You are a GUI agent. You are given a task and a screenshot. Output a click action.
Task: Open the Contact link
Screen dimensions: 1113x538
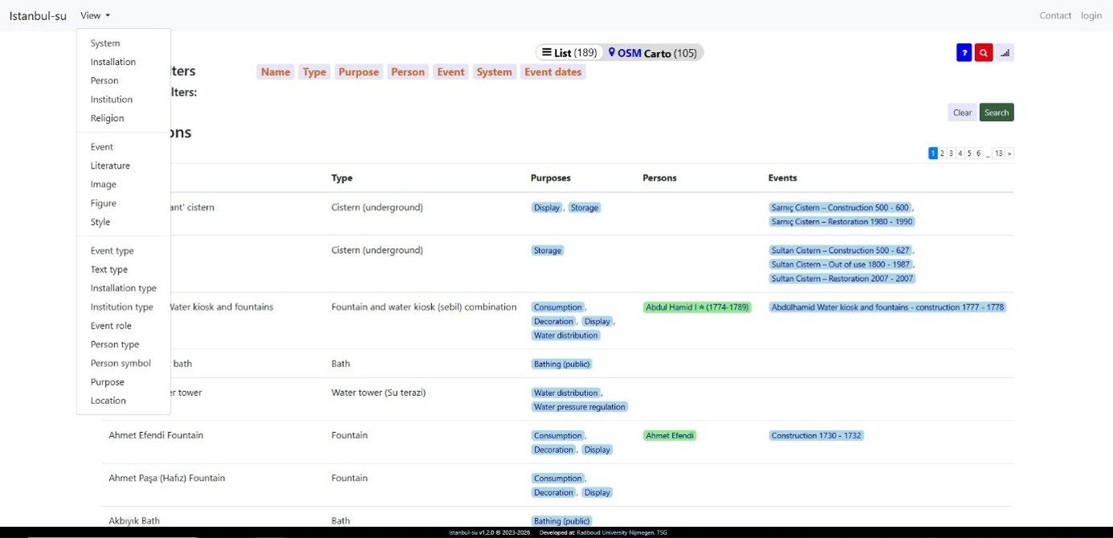(1055, 15)
